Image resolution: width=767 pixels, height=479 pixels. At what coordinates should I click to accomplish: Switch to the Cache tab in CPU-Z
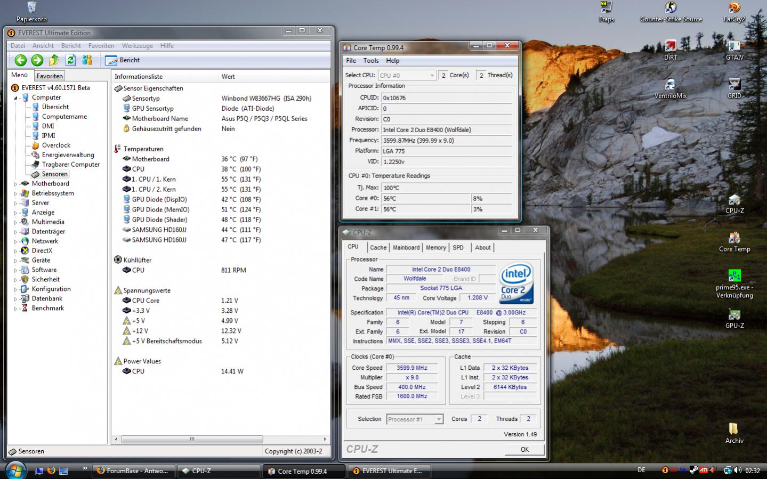378,248
